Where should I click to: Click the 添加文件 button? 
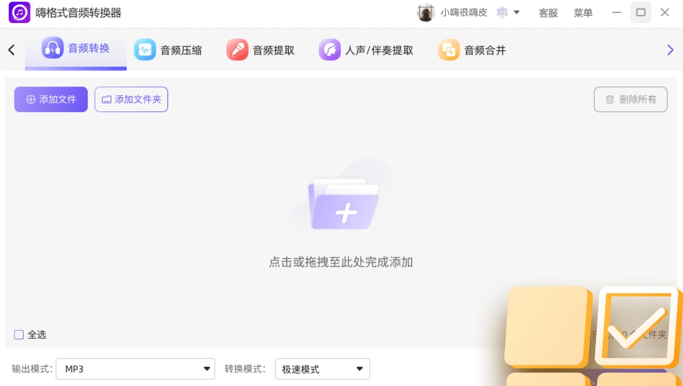[x=51, y=100]
